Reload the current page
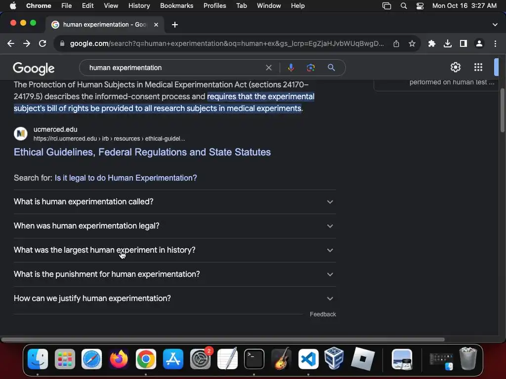 42,43
